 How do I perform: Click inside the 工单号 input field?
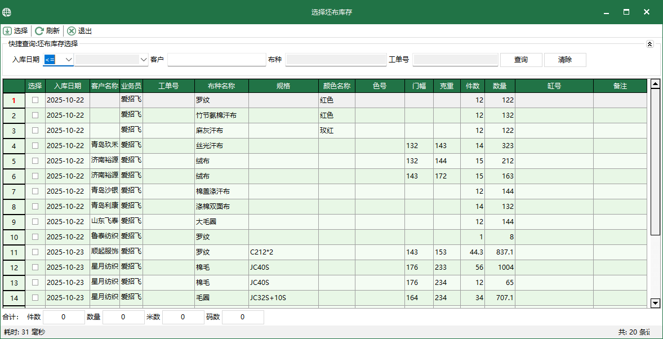click(x=455, y=59)
